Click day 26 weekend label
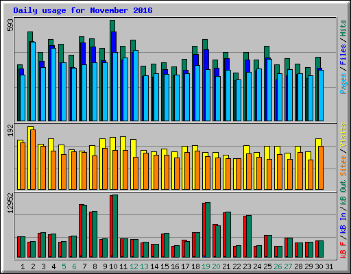 point(278,266)
